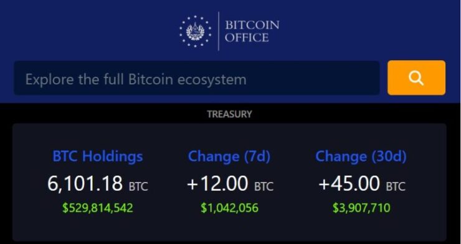Click the BTC unit beside +45.00
461x244 pixels.
coord(396,186)
